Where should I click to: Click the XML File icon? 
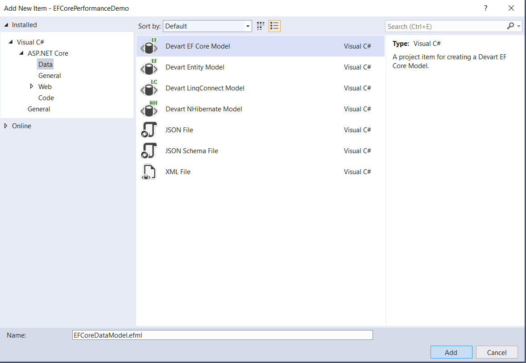[149, 172]
